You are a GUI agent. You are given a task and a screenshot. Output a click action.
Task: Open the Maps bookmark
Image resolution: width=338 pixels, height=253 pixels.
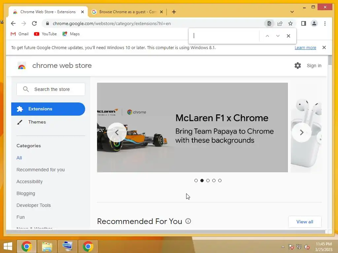point(71,34)
